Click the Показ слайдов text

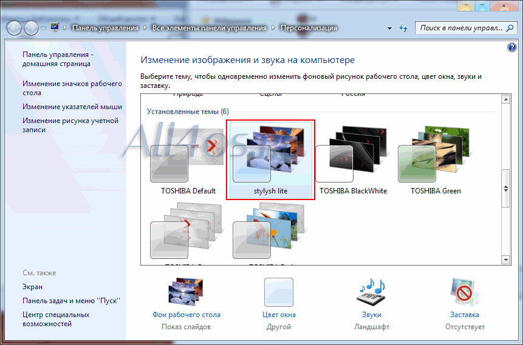pos(186,327)
